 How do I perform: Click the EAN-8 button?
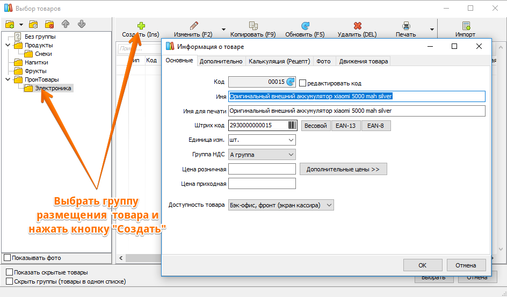[376, 126]
